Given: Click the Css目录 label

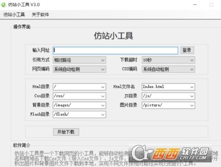Looking at the screenshot, I should 42,96.
